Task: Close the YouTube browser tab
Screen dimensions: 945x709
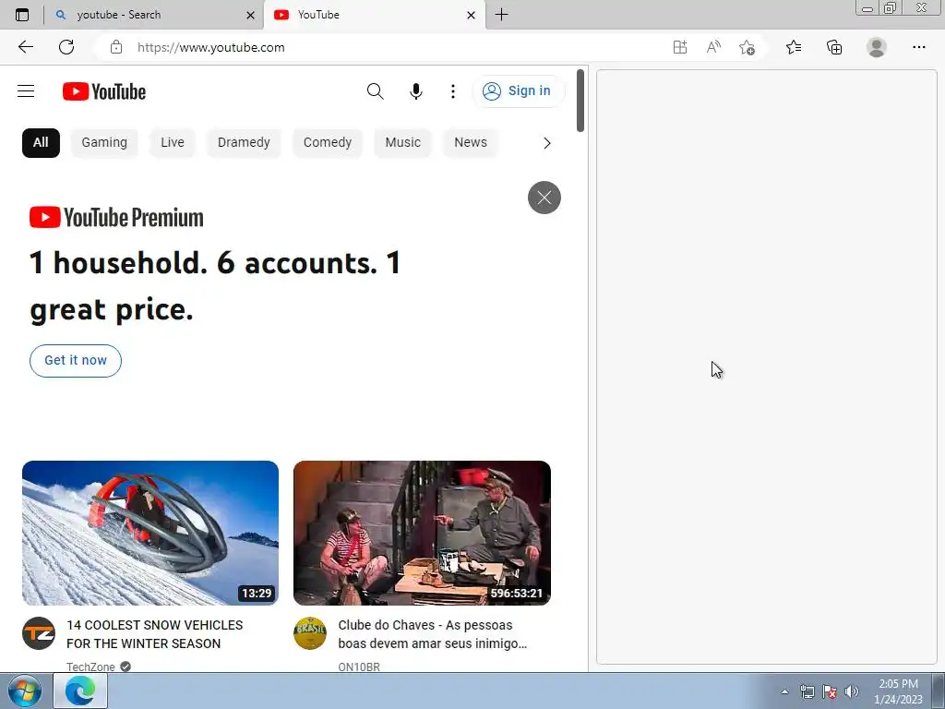Action: tap(471, 15)
